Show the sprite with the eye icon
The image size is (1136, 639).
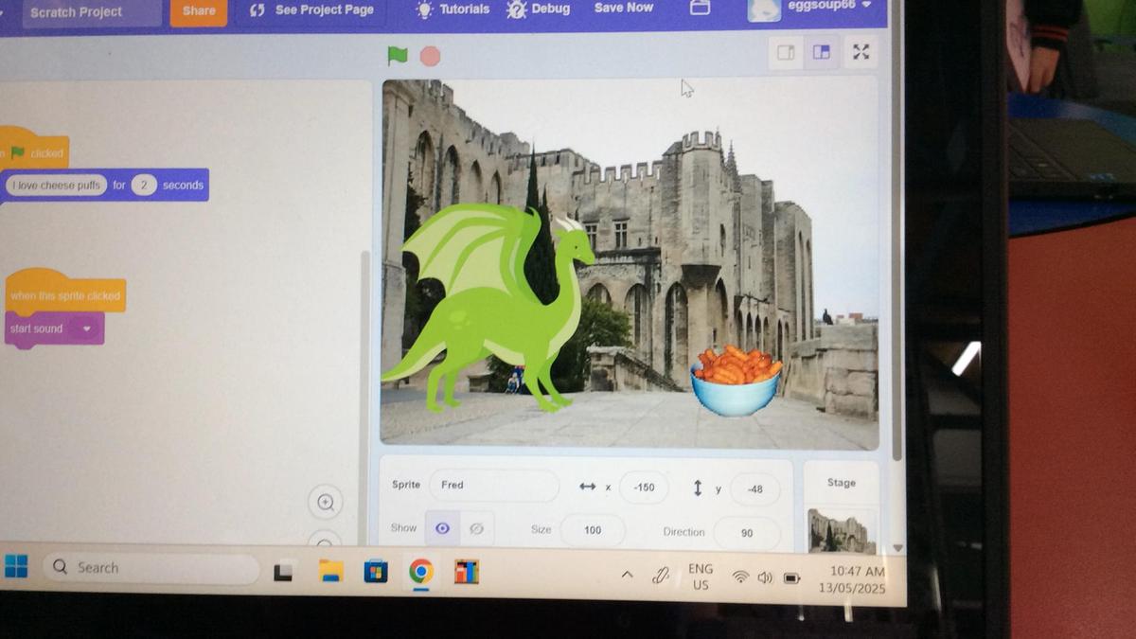coord(442,528)
